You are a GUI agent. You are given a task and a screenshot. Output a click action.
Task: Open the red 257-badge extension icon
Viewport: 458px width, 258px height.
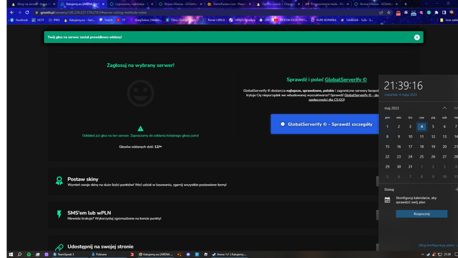click(x=398, y=13)
